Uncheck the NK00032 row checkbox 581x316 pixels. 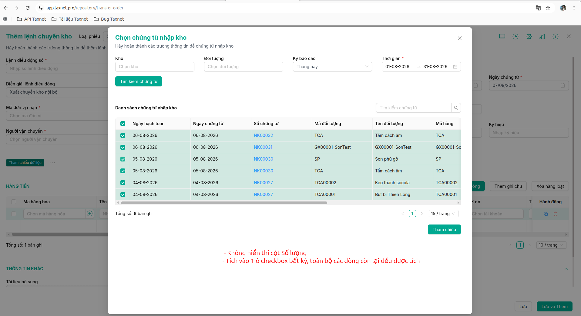click(123, 135)
